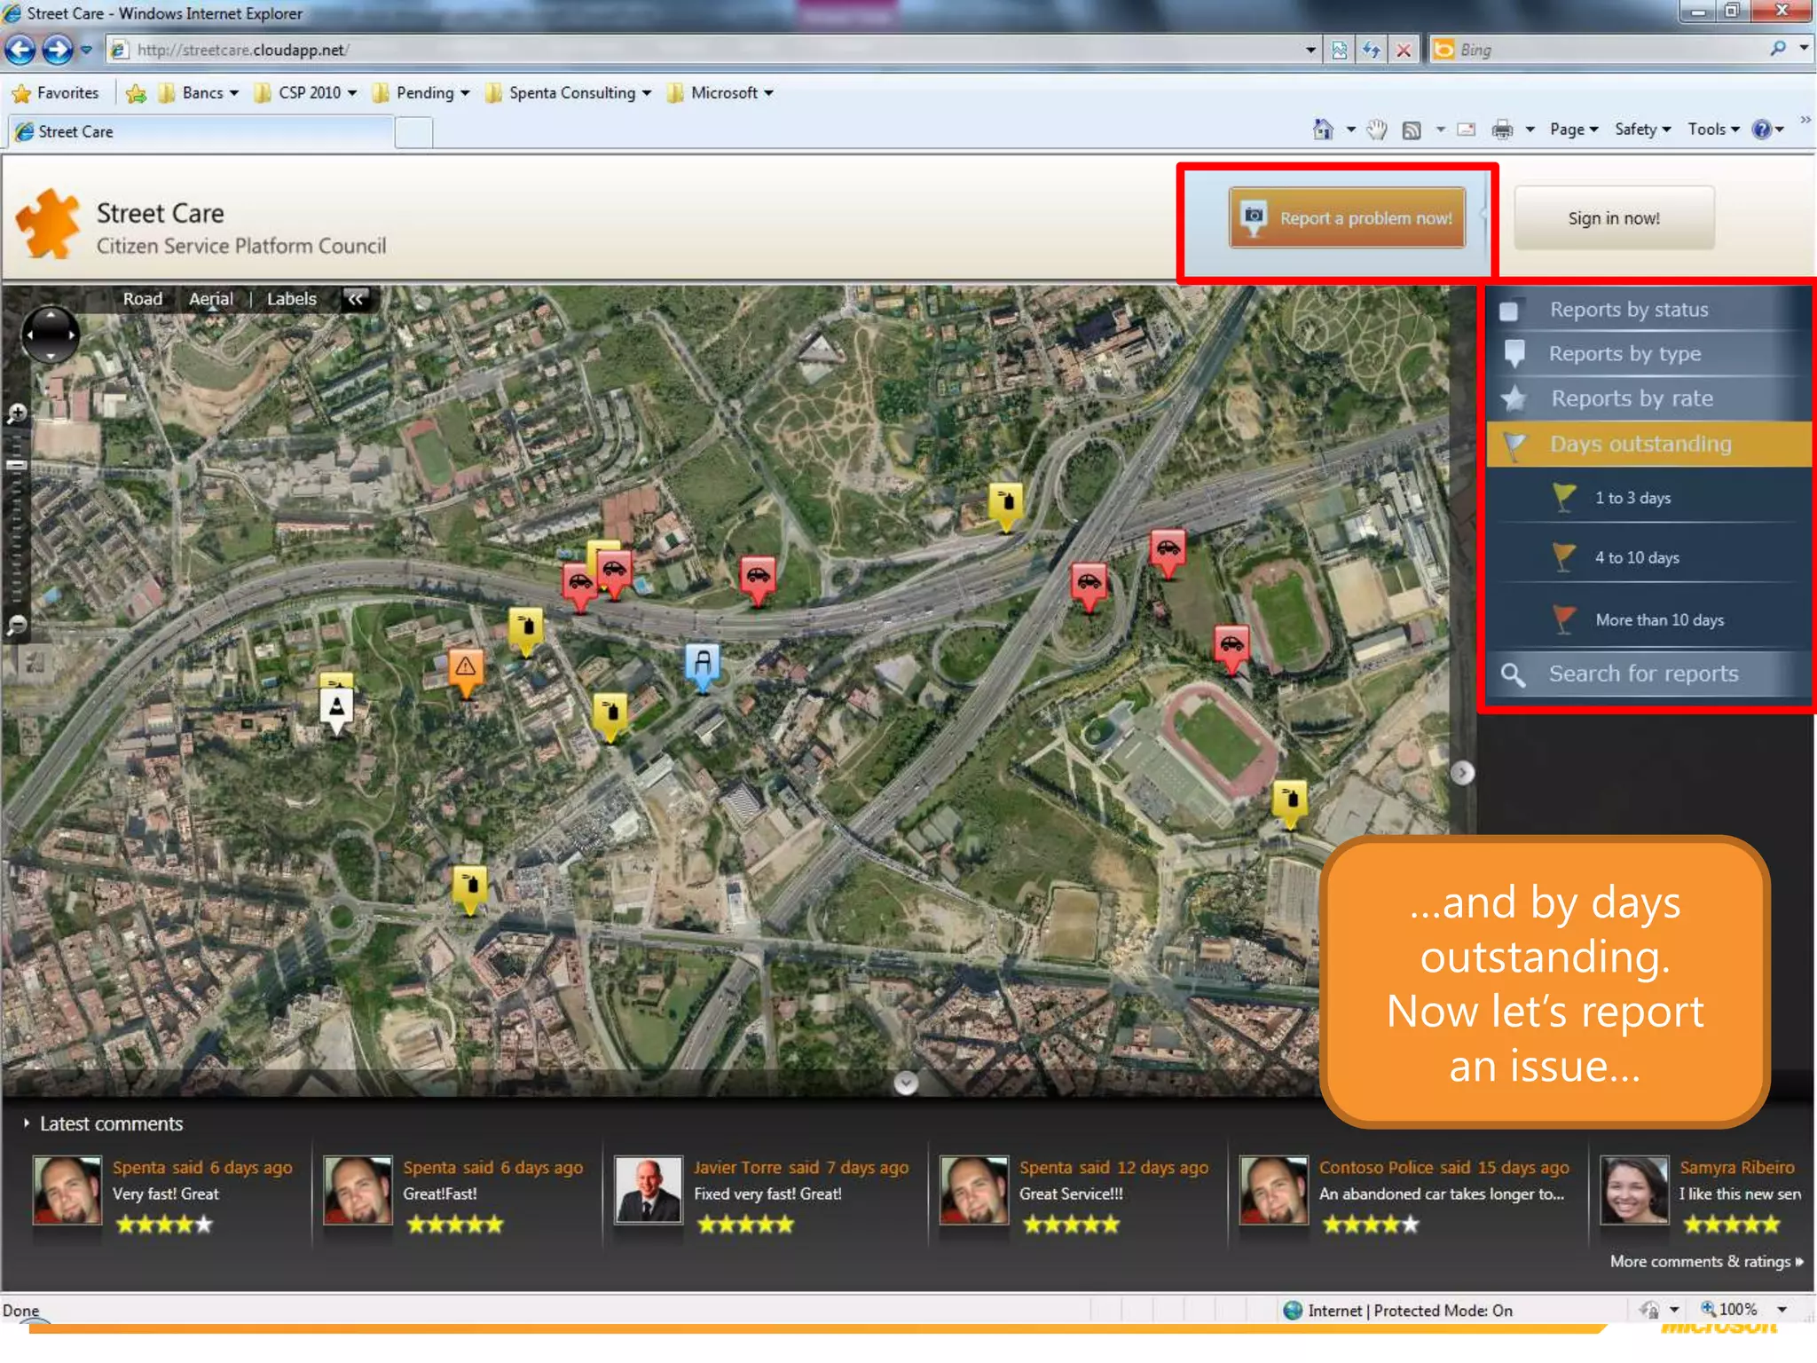Click the map zoom level slider
Screen dimensions: 1817x1363
coord(17,464)
